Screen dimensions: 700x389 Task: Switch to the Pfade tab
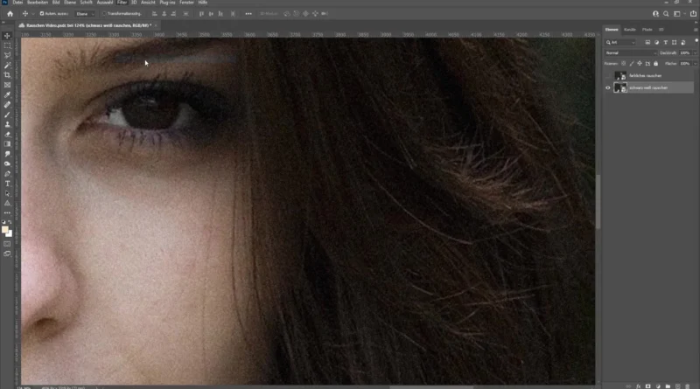(x=647, y=30)
